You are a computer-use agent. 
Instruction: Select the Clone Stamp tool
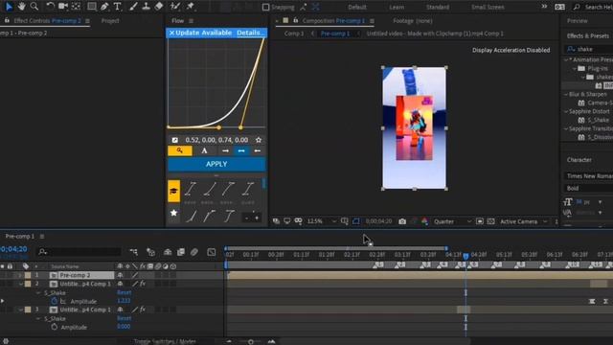point(146,7)
